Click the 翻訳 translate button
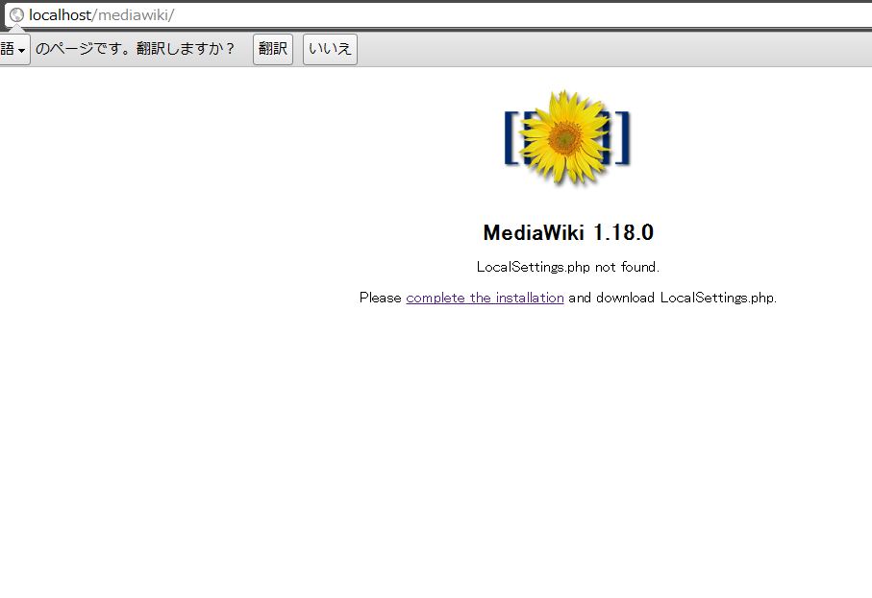Screen dimensions: 872x598 pos(272,49)
